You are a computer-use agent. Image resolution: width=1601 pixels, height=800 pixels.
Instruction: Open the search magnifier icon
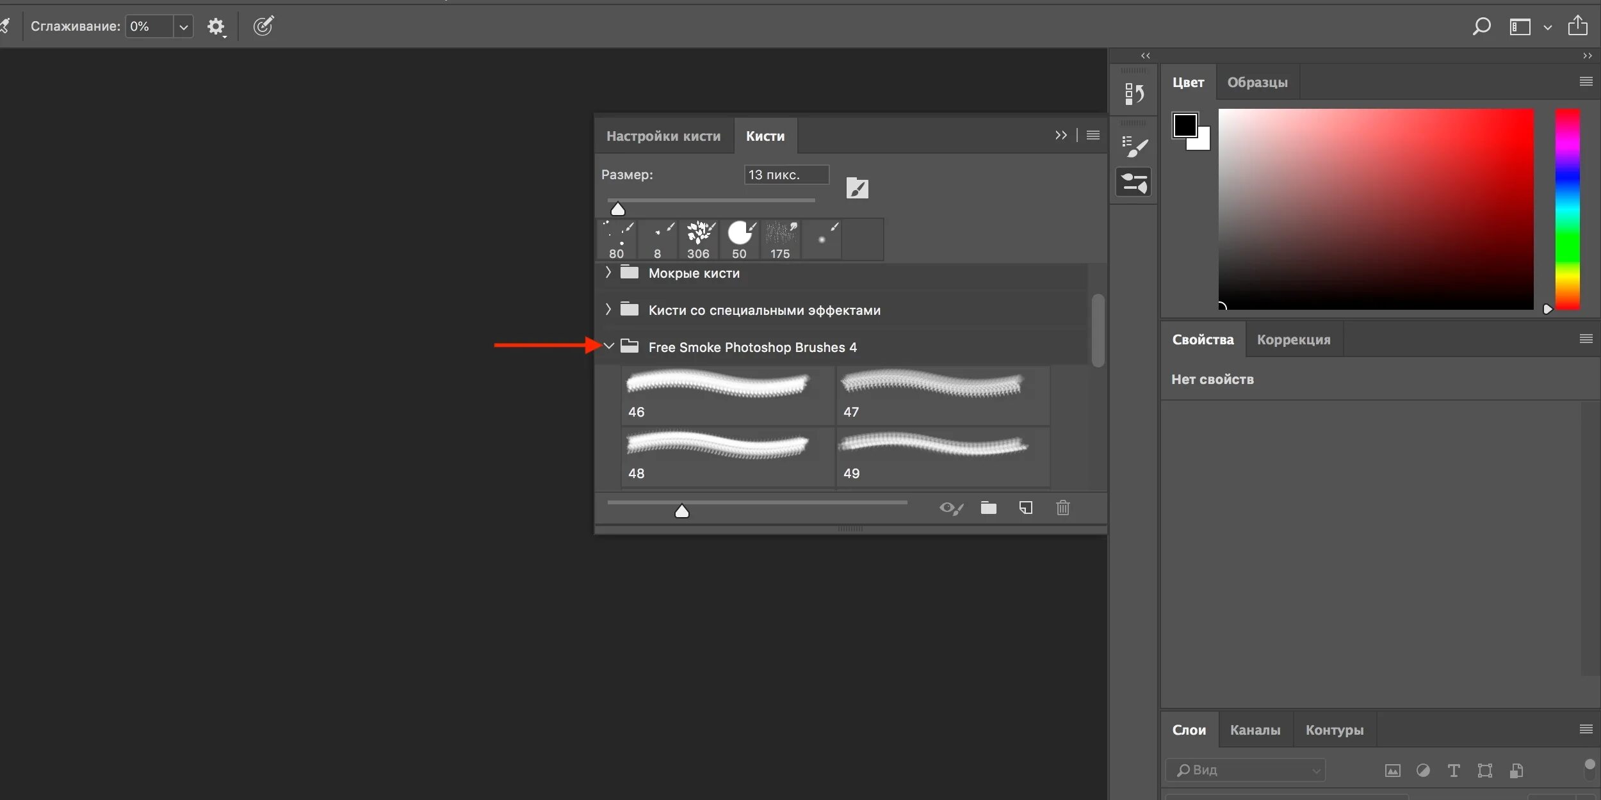(1481, 26)
